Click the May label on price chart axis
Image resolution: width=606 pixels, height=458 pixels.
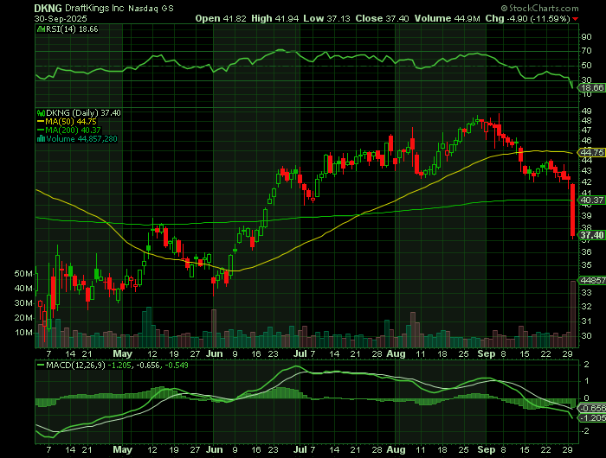click(123, 353)
